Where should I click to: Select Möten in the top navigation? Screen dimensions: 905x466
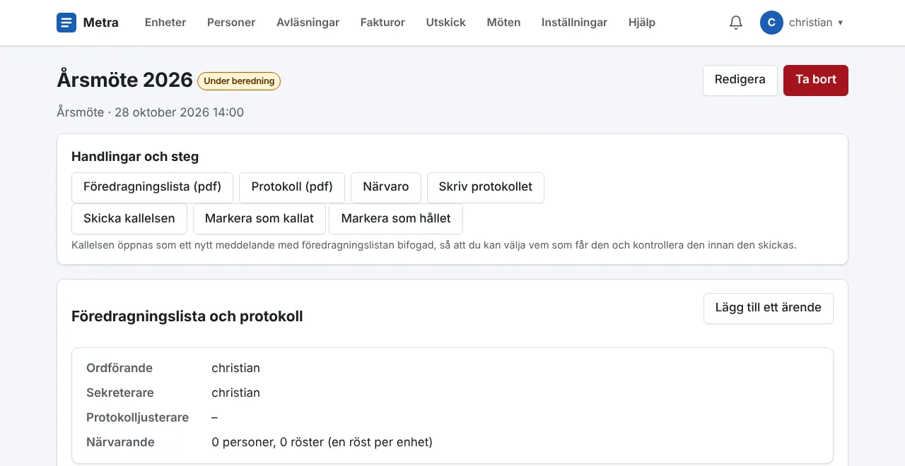pyautogui.click(x=503, y=23)
